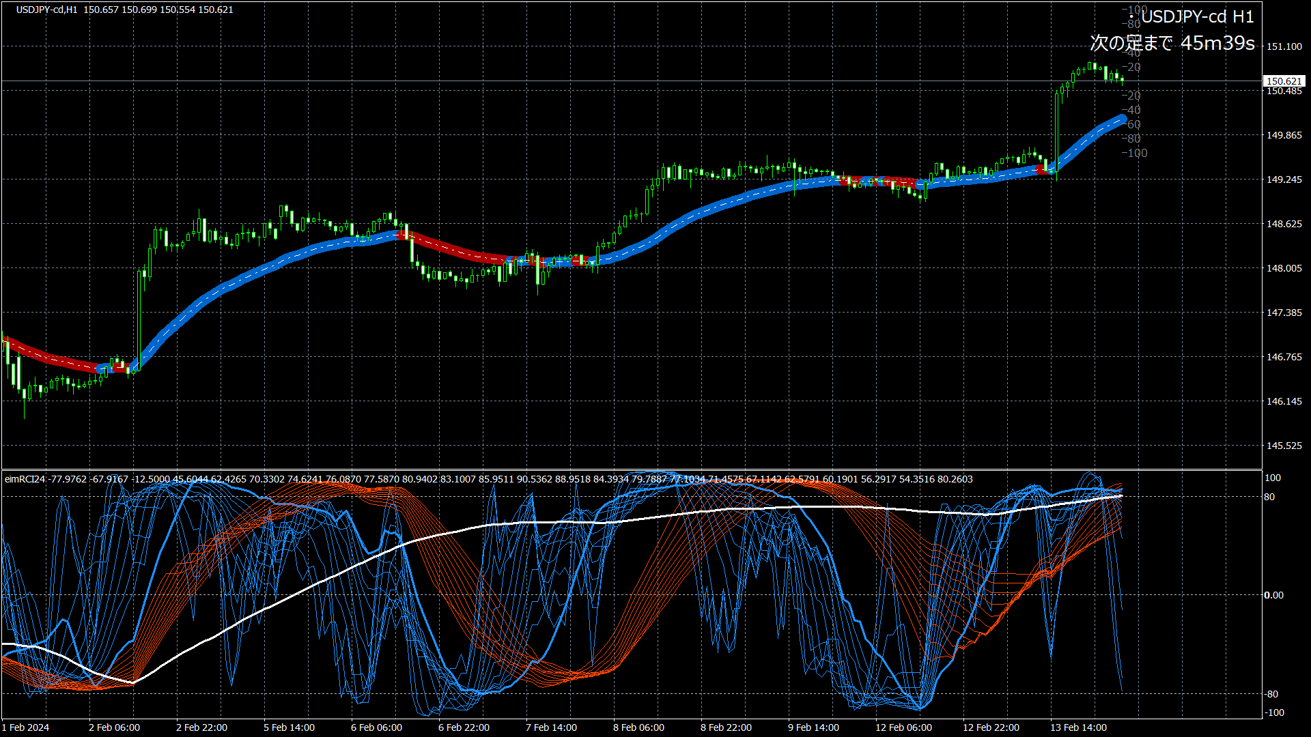Viewport: 1311px width, 737px height.
Task: Click the 146.145 price scale label
Action: tap(1284, 401)
